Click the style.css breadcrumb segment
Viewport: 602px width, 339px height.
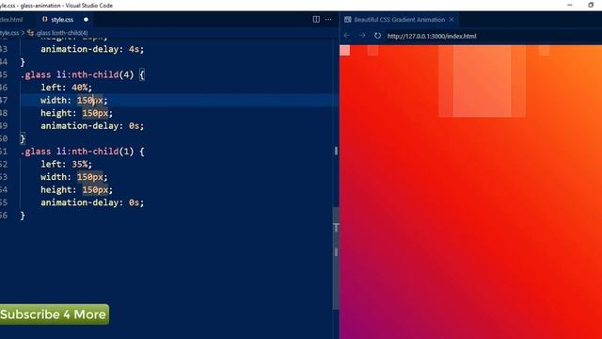[x=9, y=33]
